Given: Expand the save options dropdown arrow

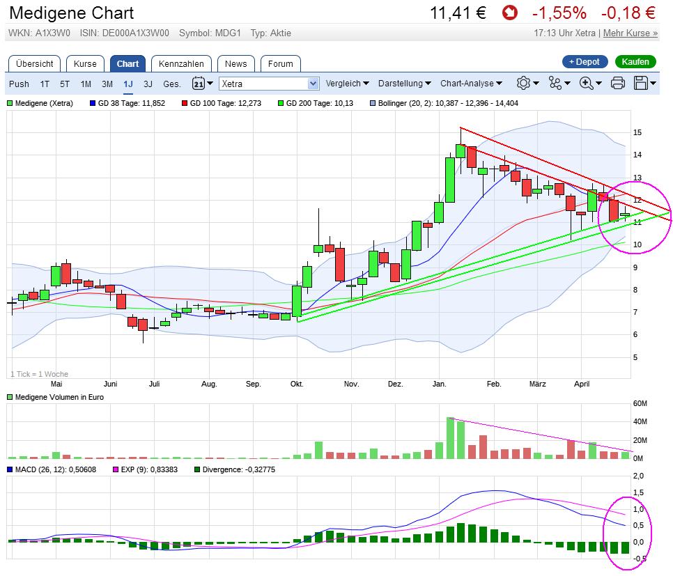Looking at the screenshot, I should (653, 83).
